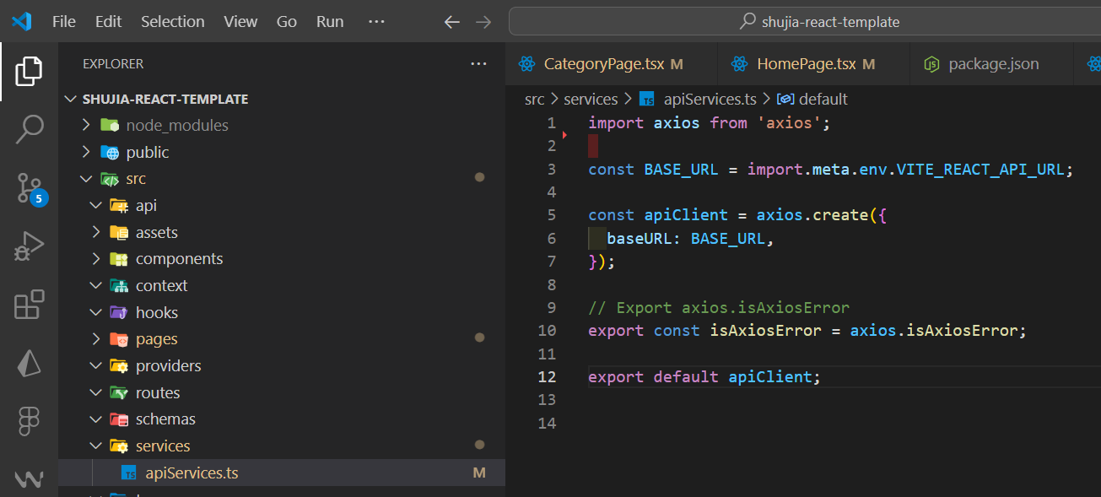Click 'services' in the breadcrumb path
This screenshot has width=1101, height=497.
[591, 100]
